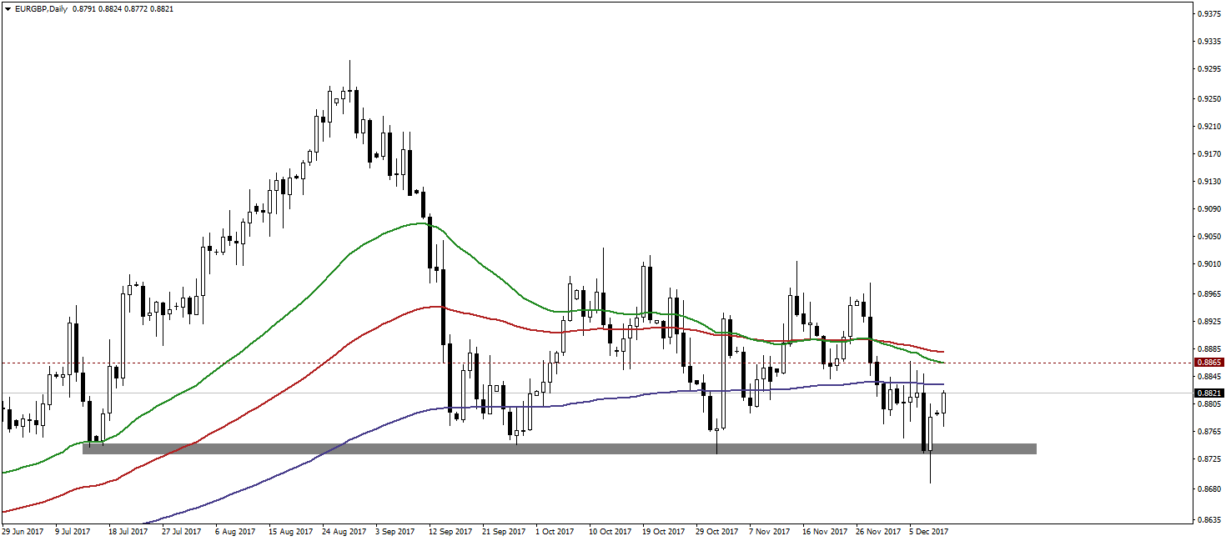Viewport: 1226px width, 541px height.
Task: Click the close value 0.8821 in the header
Action: tap(163, 8)
